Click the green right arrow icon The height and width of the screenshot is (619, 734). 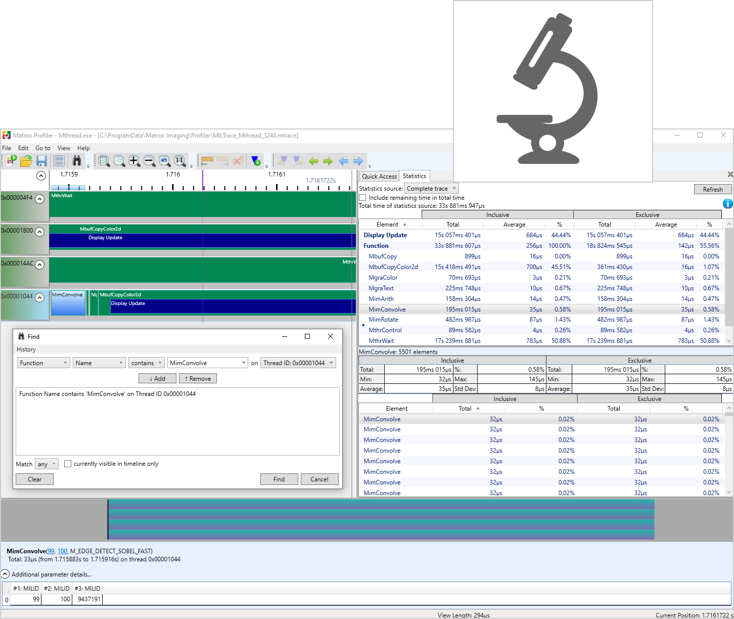[x=328, y=161]
